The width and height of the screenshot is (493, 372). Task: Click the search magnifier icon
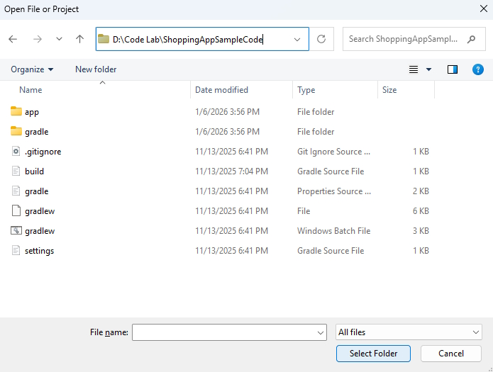click(x=472, y=40)
